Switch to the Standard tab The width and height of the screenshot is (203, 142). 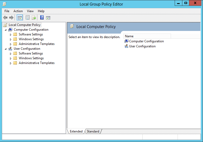coord(93,131)
